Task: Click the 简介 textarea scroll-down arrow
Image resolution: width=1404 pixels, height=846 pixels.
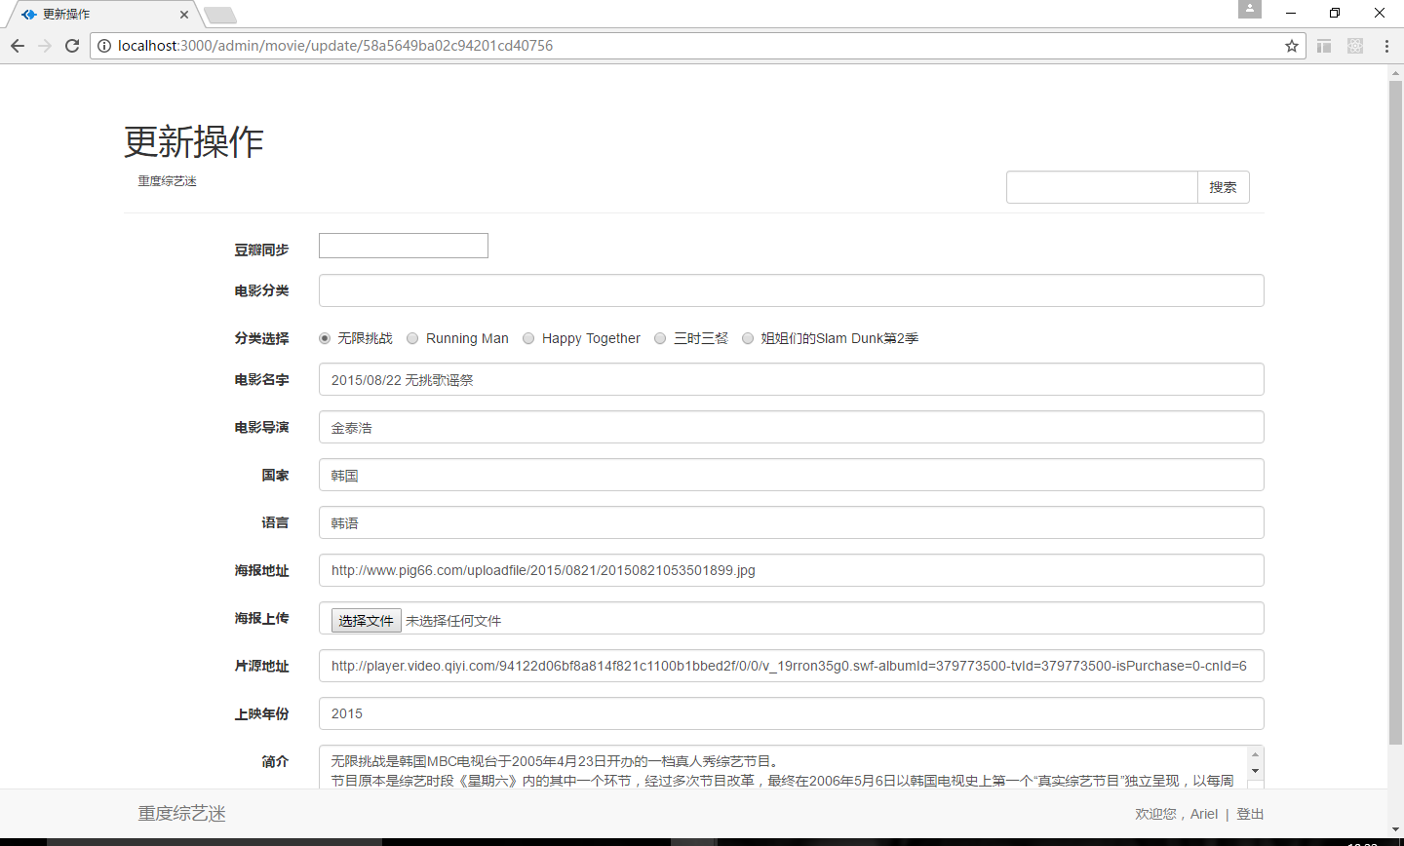Action: [1255, 771]
